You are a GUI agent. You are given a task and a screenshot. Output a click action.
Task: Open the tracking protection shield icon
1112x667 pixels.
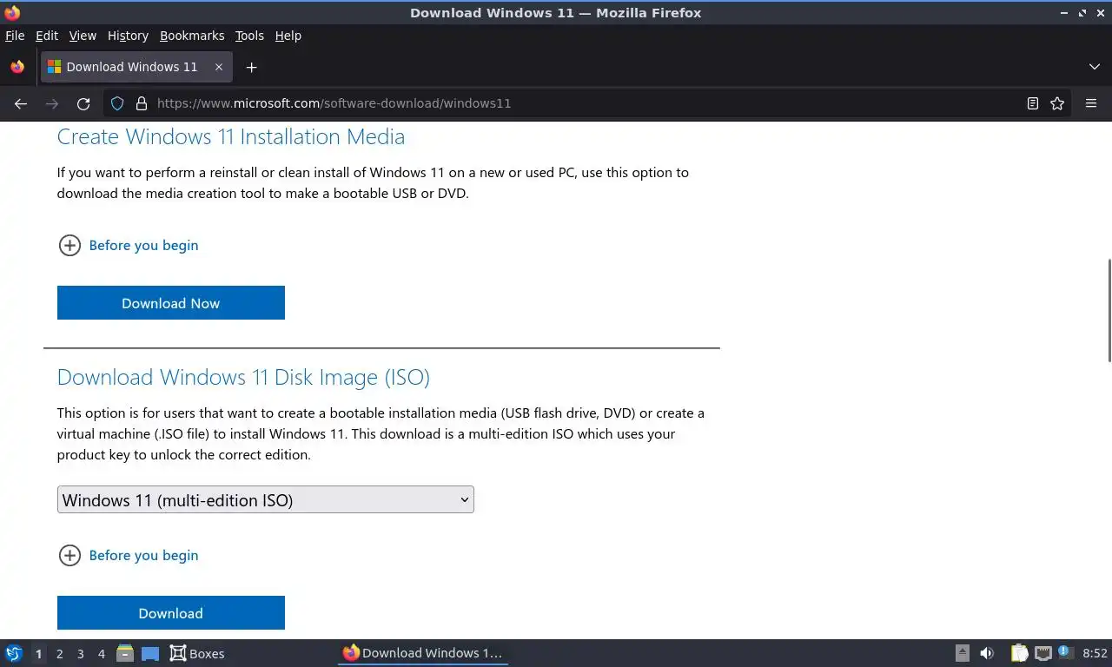(x=117, y=103)
